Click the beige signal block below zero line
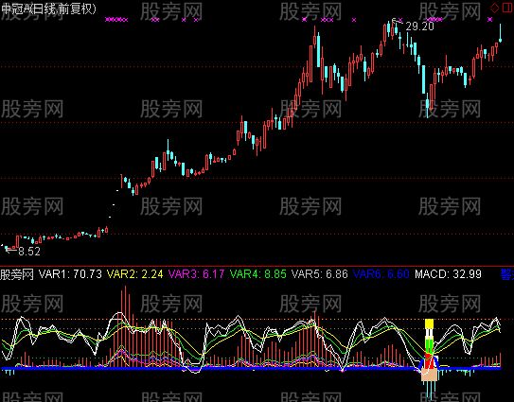 point(430,376)
